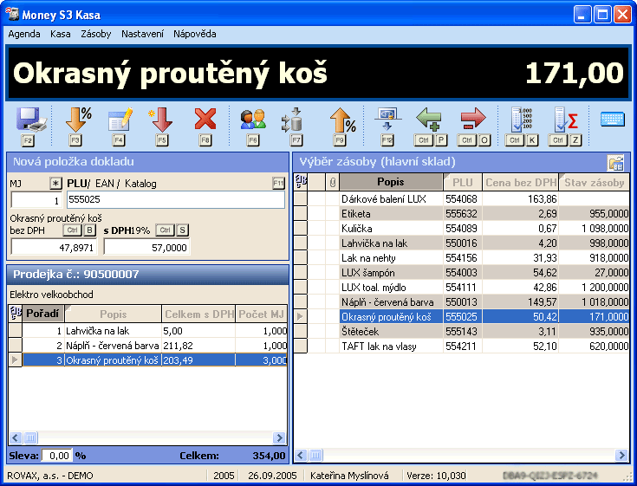
Task: Click the red right arrow minus icon
Action: (473, 120)
